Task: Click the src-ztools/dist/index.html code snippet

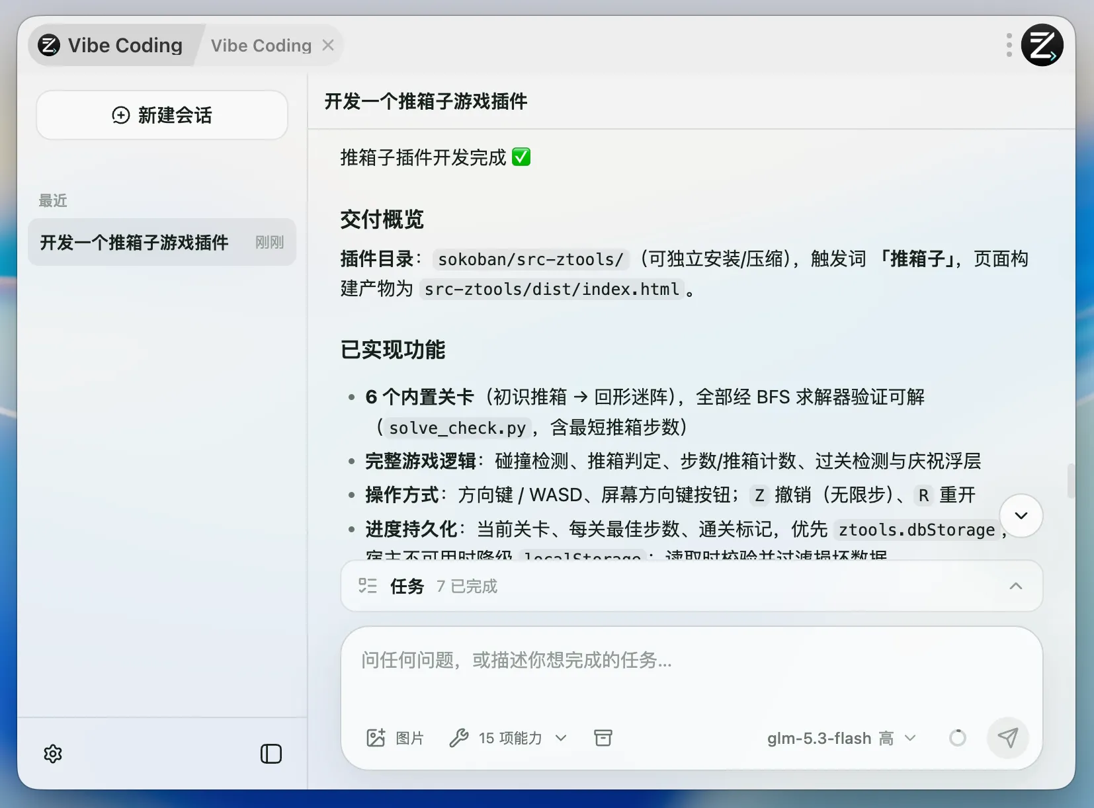Action: tap(552, 290)
